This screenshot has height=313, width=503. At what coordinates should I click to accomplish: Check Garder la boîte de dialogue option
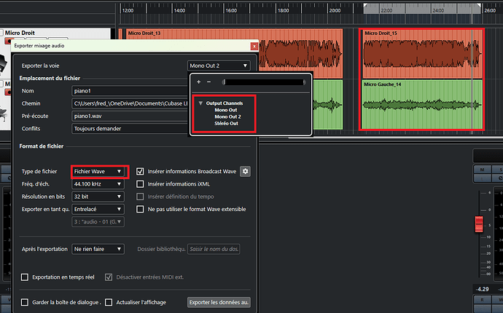click(x=25, y=302)
